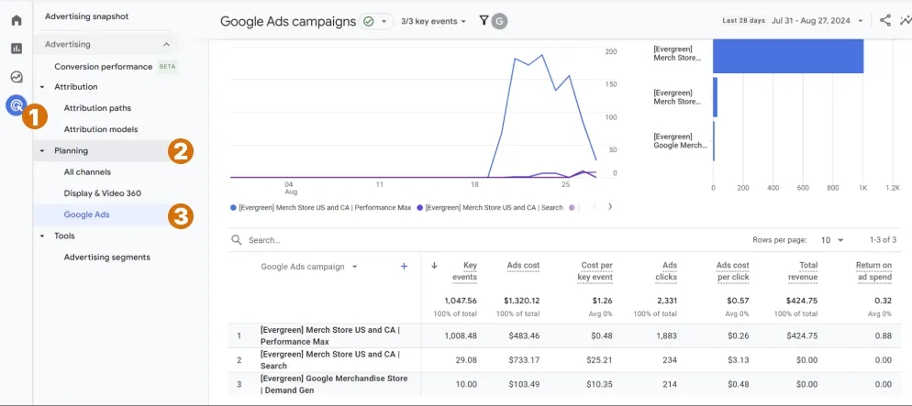The height and width of the screenshot is (406, 912).
Task: Click the 2,331 total ads clicks
Action: 666,301
